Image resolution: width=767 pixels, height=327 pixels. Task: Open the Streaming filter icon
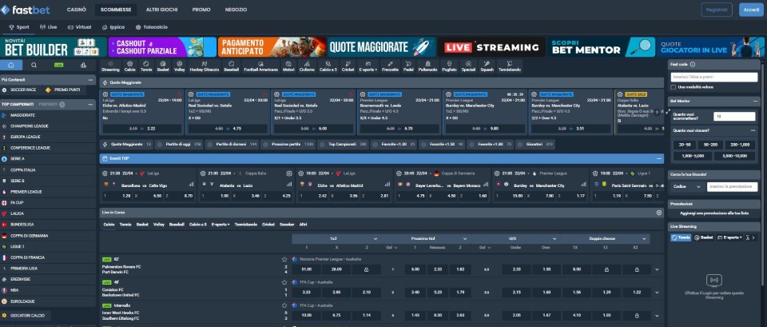(110, 66)
